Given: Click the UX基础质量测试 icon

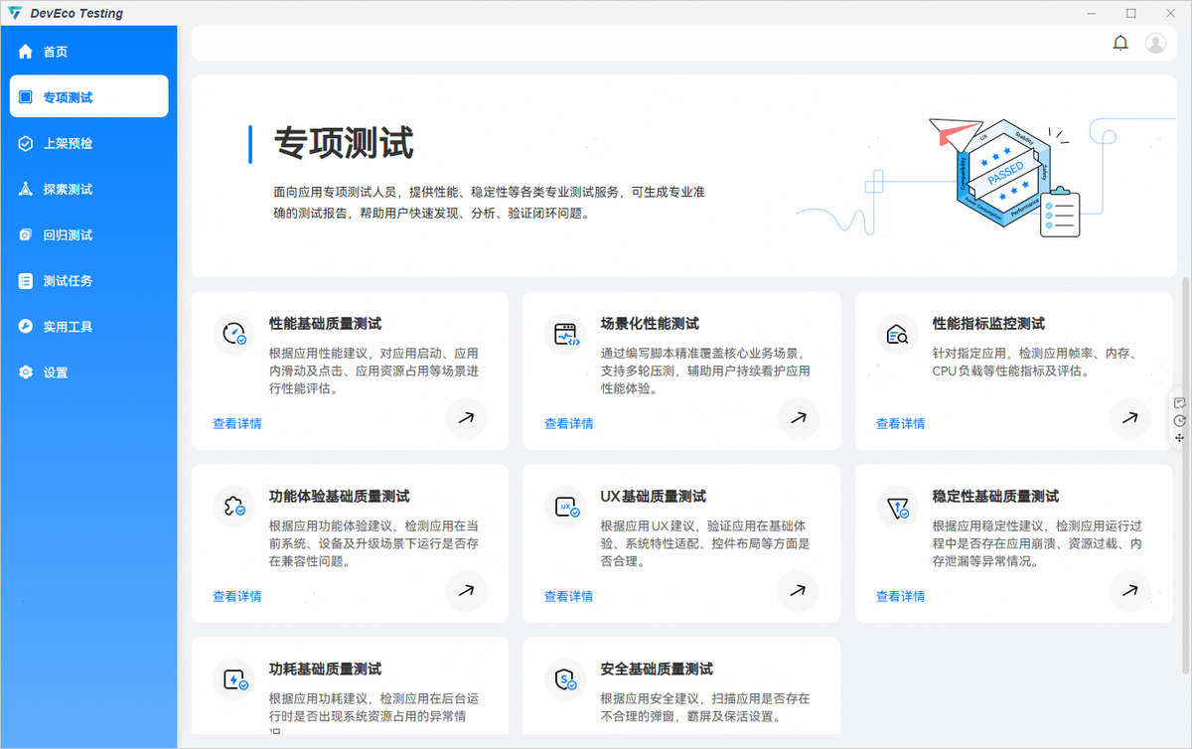Looking at the screenshot, I should pyautogui.click(x=566, y=508).
